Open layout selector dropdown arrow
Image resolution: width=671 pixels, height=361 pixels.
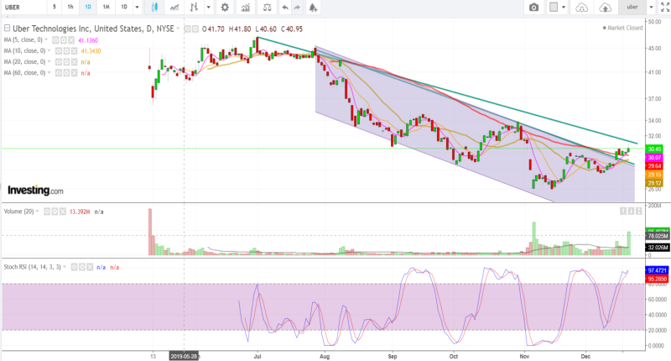coord(564,8)
